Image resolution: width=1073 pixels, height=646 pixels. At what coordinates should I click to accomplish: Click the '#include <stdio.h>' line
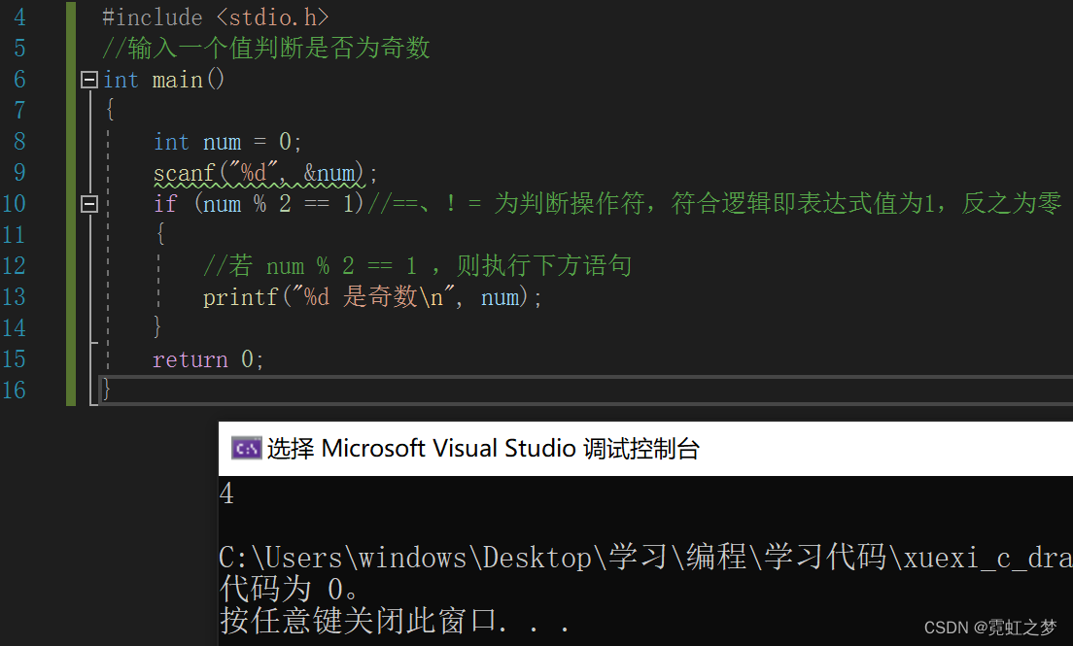(x=216, y=17)
